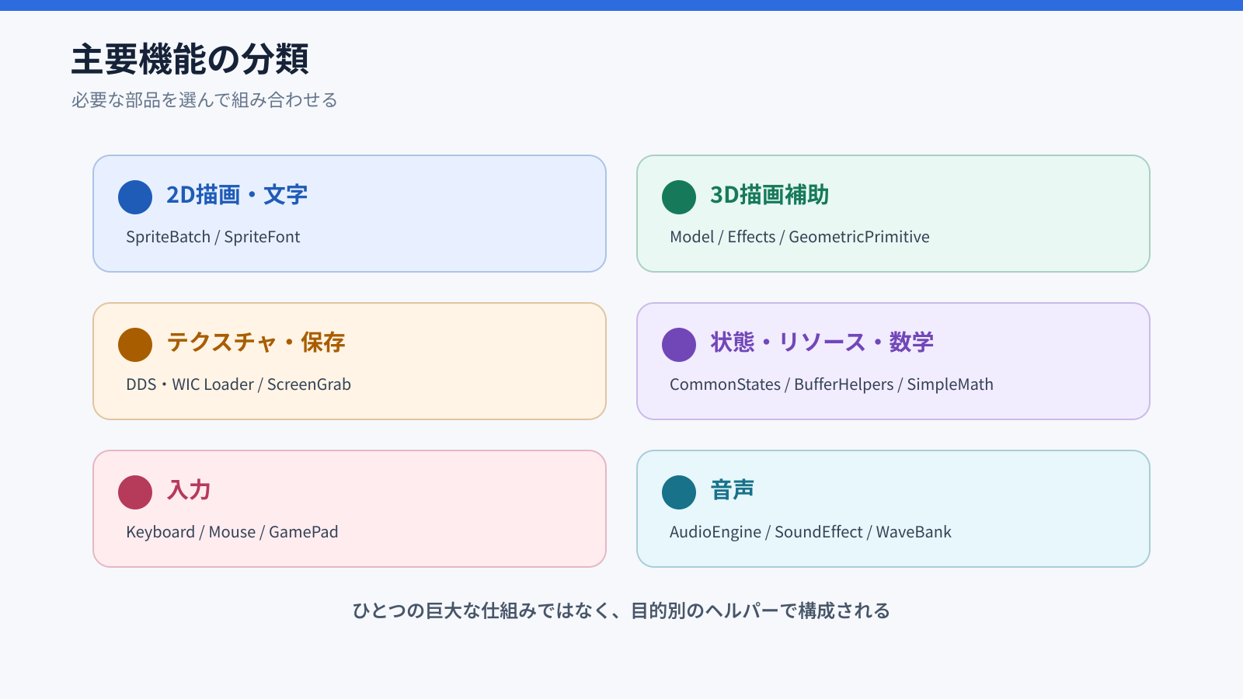
Task: Click the orange circle beside テクスチャ・保存
Action: point(135,345)
